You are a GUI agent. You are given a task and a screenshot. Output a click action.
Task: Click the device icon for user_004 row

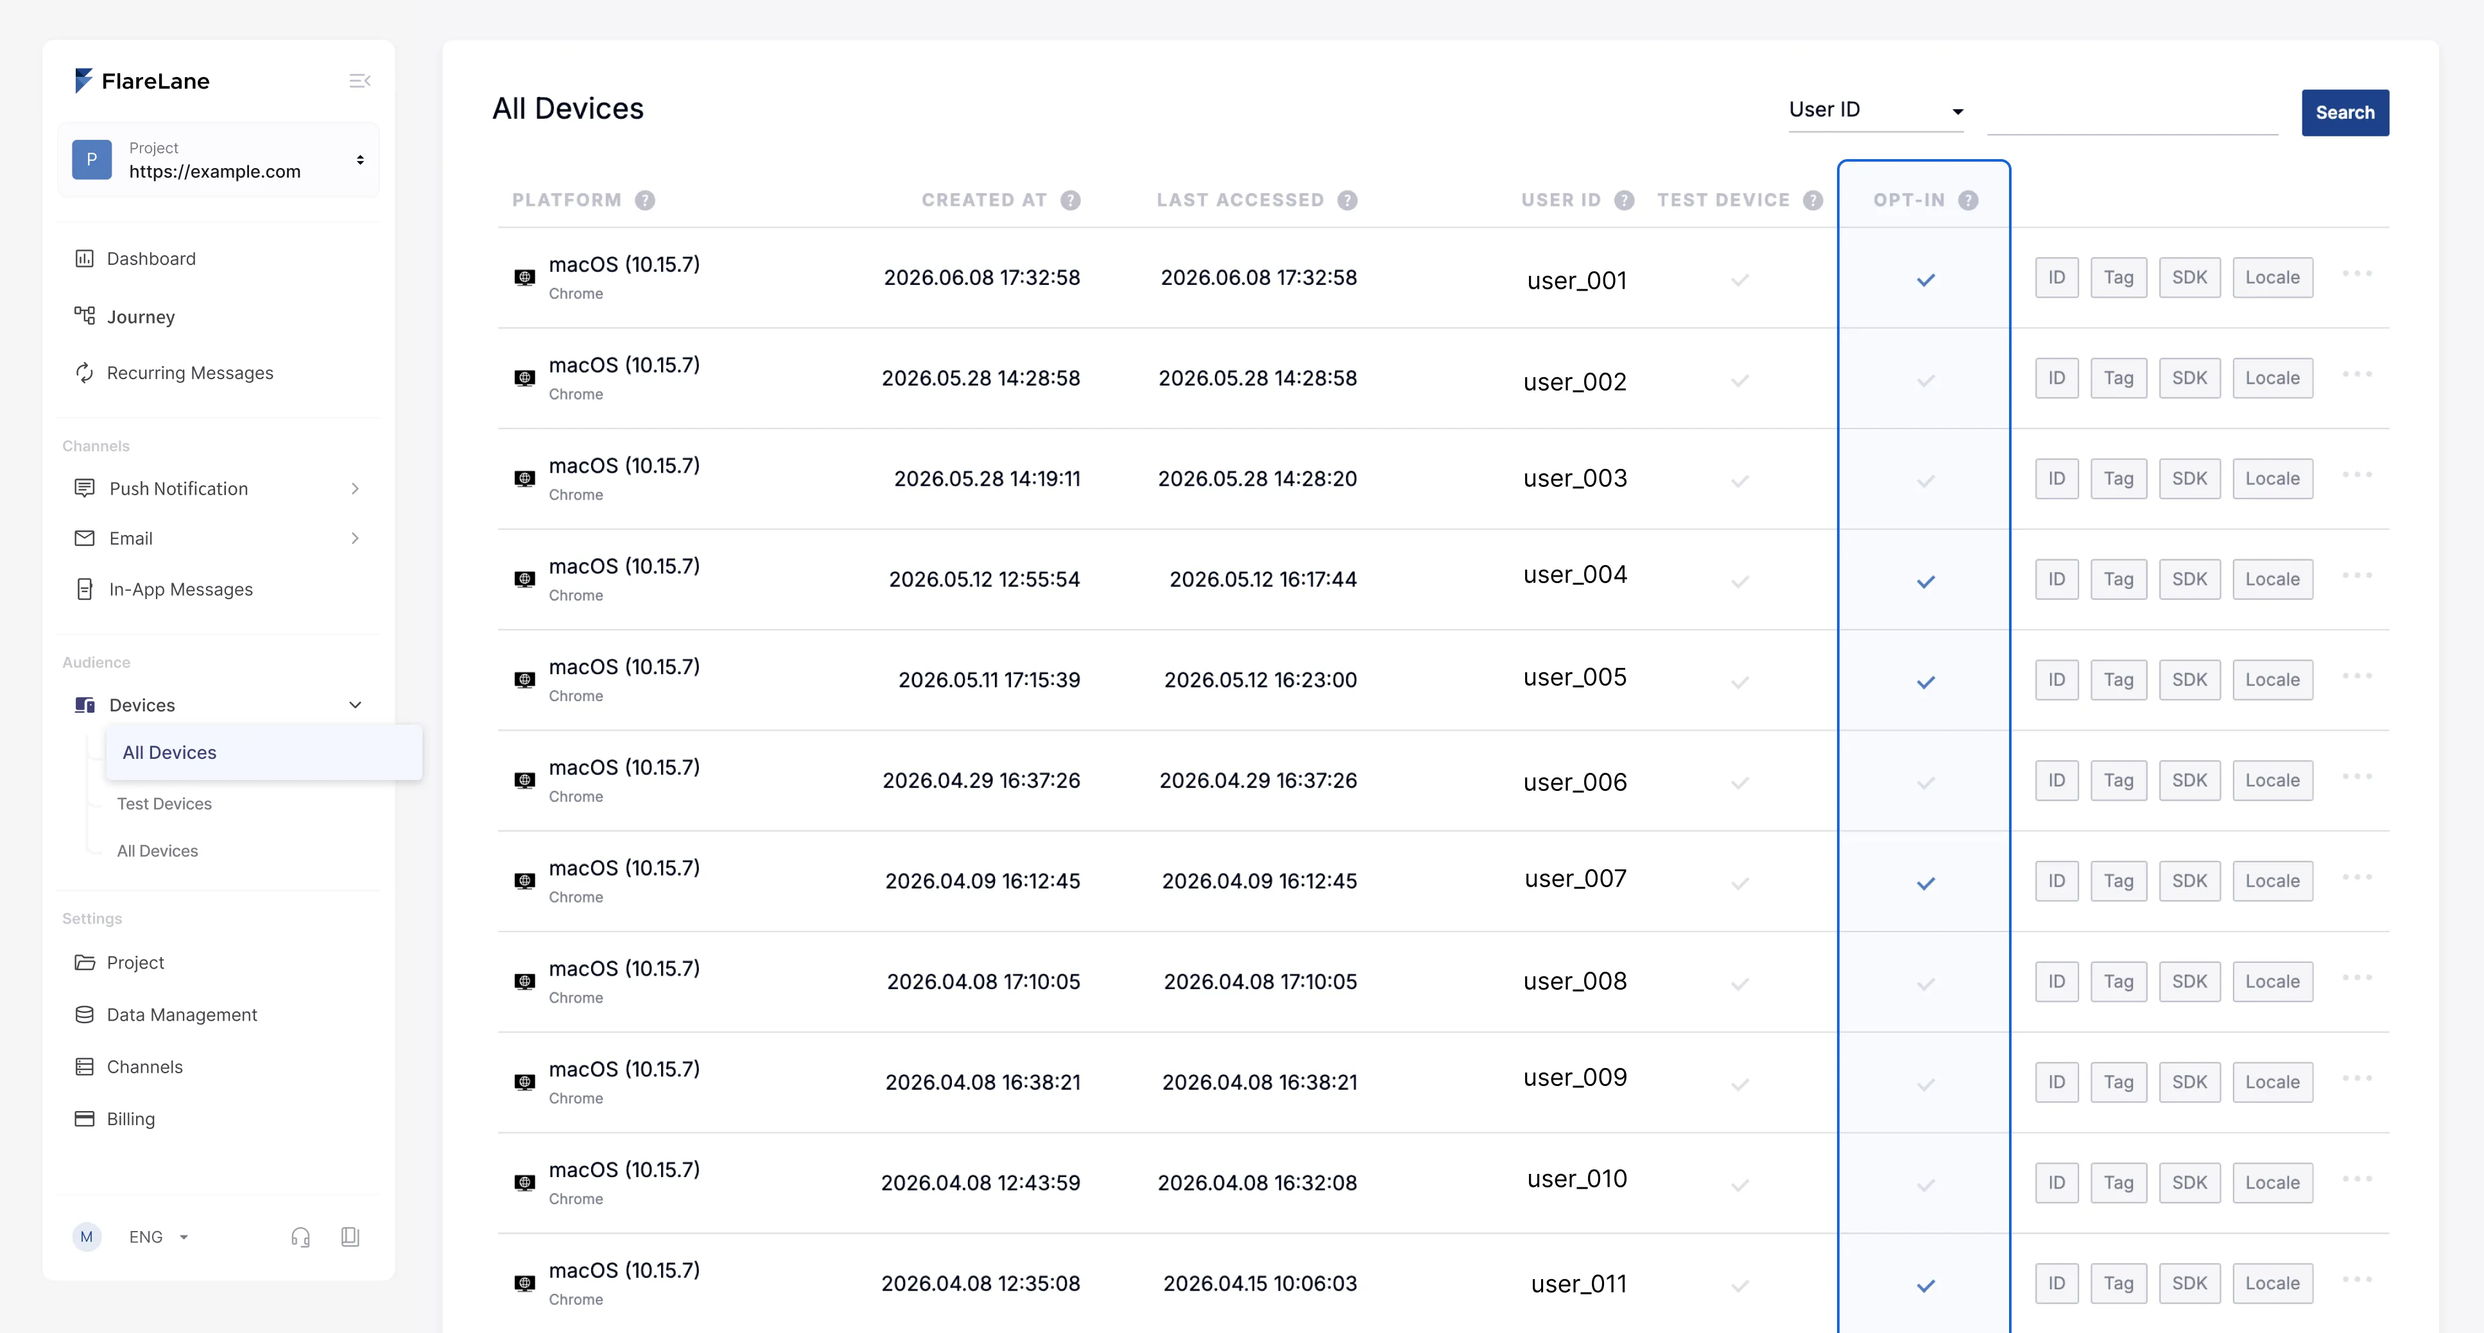coord(524,579)
